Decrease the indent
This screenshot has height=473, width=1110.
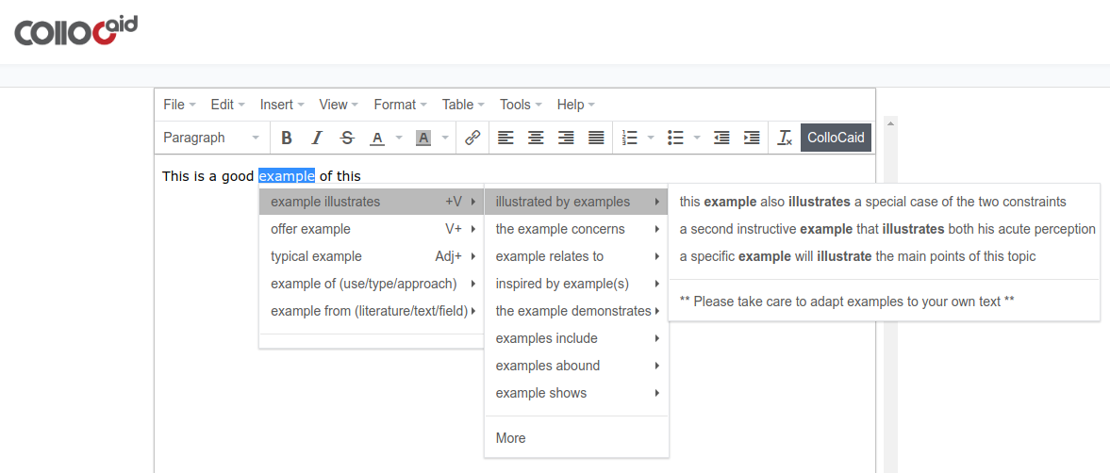point(721,138)
